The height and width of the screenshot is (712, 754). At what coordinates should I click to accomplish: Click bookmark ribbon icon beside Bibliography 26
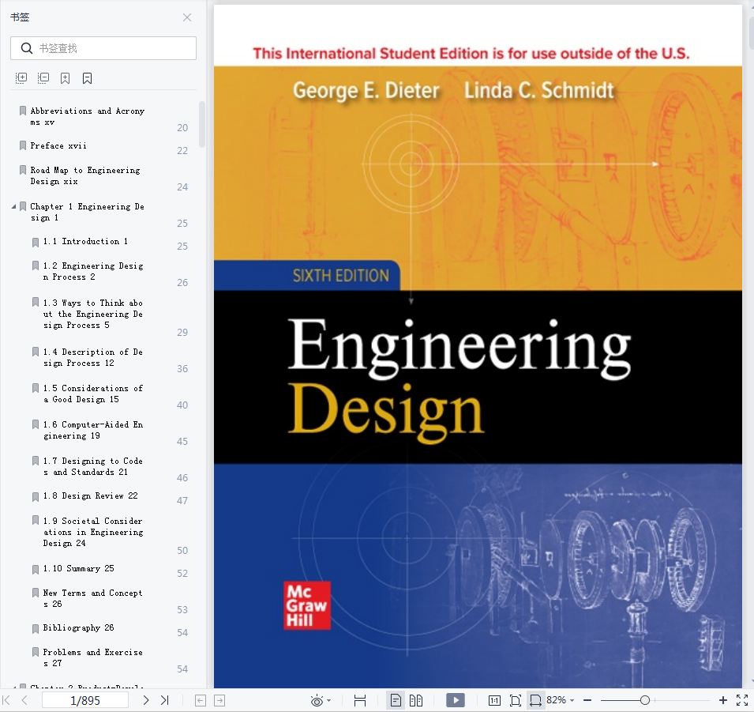(x=35, y=629)
